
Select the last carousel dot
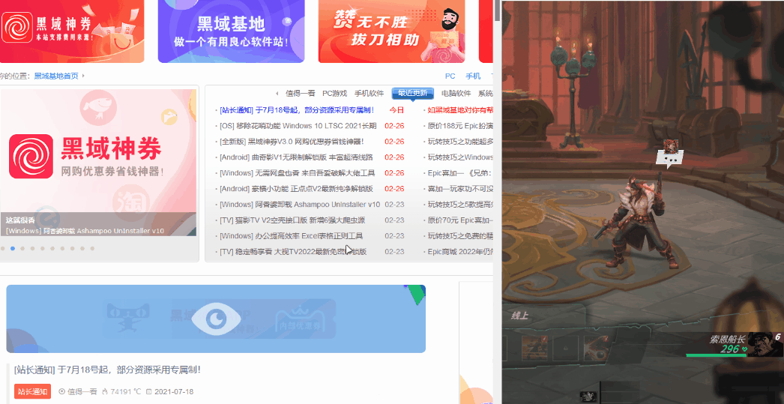(x=92, y=249)
